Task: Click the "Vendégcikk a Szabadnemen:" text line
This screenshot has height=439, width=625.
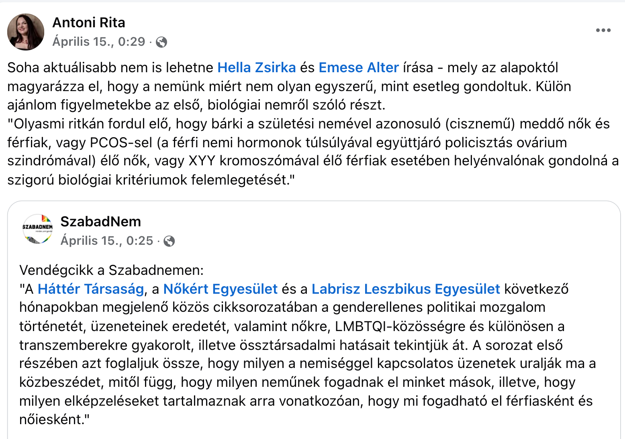Action: 111,270
